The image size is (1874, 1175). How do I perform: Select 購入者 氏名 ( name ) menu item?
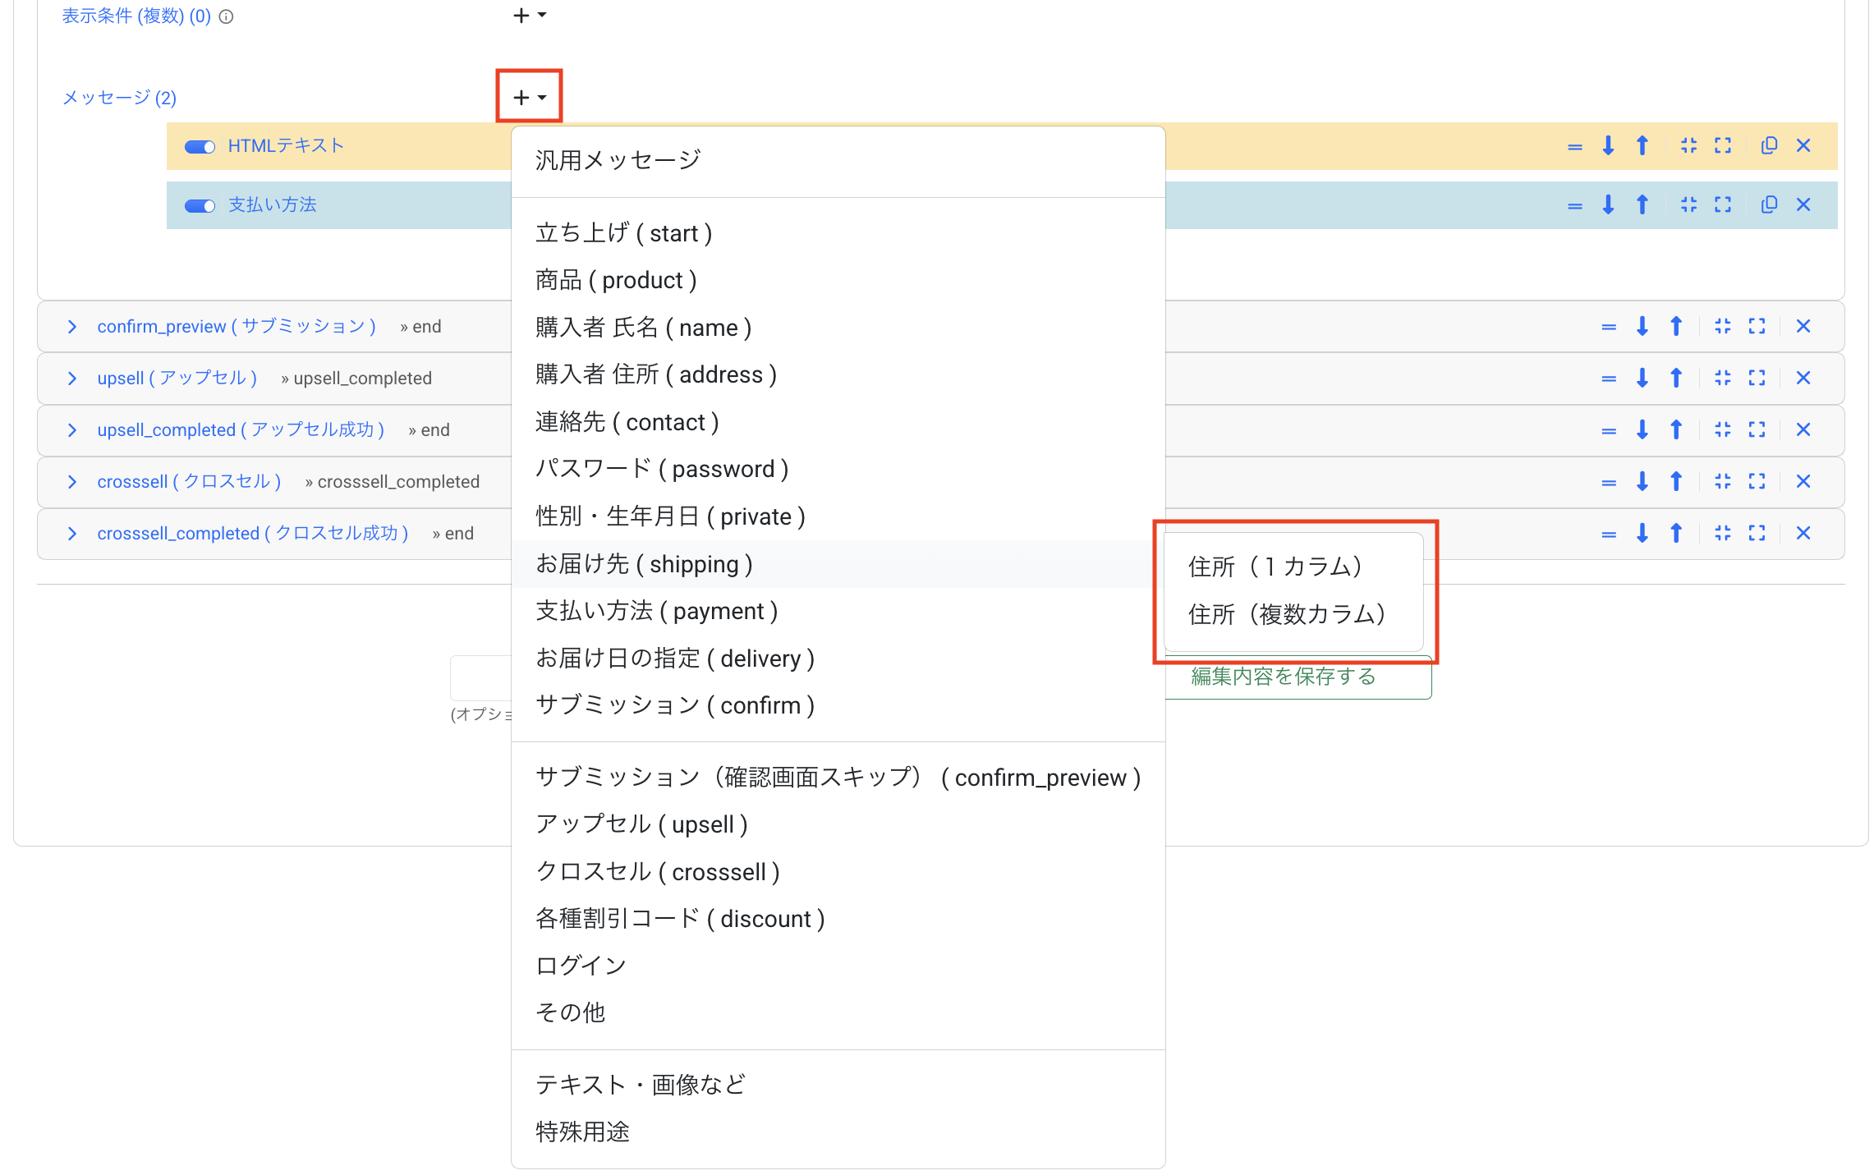point(838,328)
